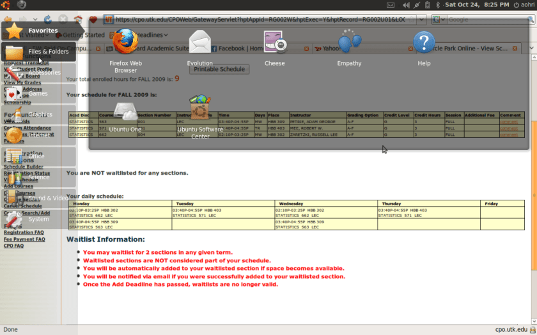Close the Circle Park Online tab
Viewport: 537px width, 335px height.
click(515, 48)
